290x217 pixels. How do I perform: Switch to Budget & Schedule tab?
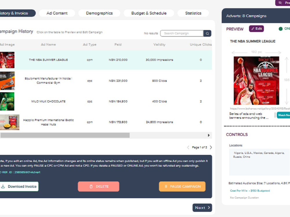click(149, 13)
